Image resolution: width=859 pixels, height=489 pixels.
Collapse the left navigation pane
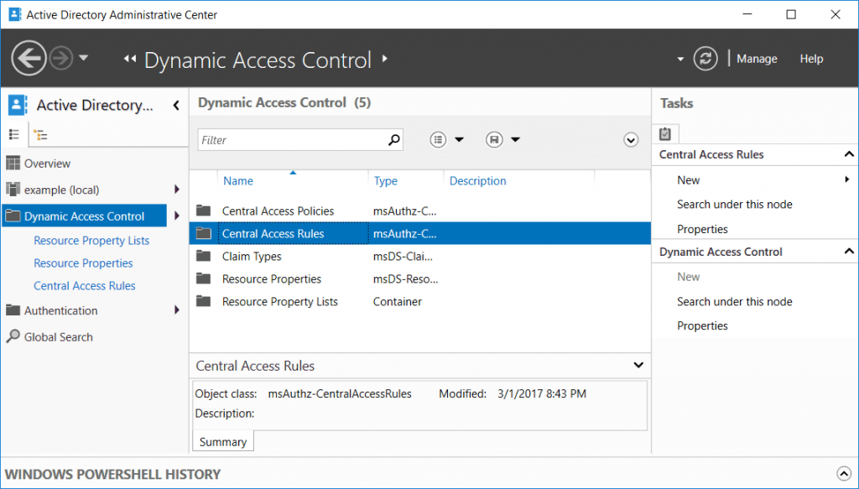176,105
